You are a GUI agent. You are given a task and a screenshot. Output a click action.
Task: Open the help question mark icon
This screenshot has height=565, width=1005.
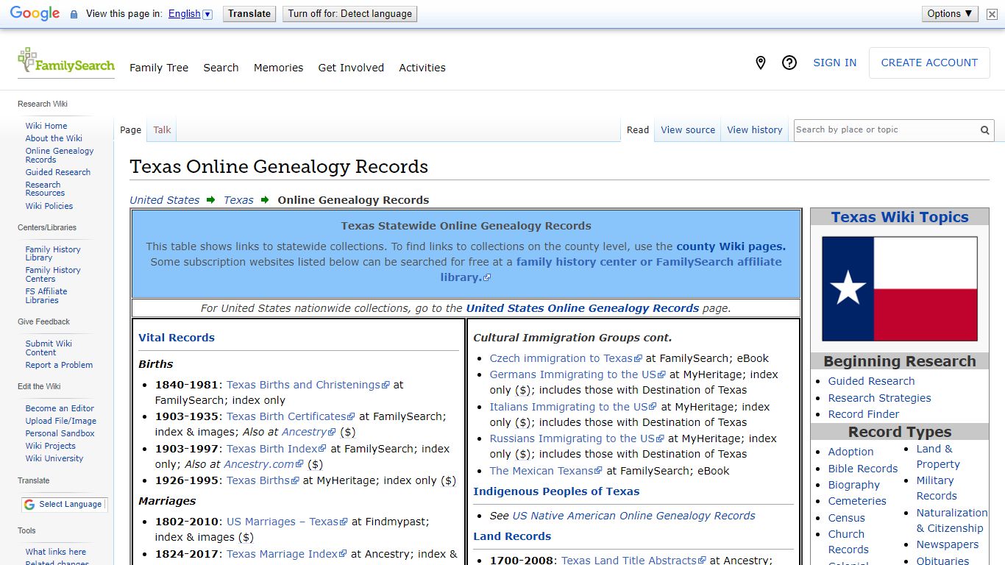[x=789, y=63]
